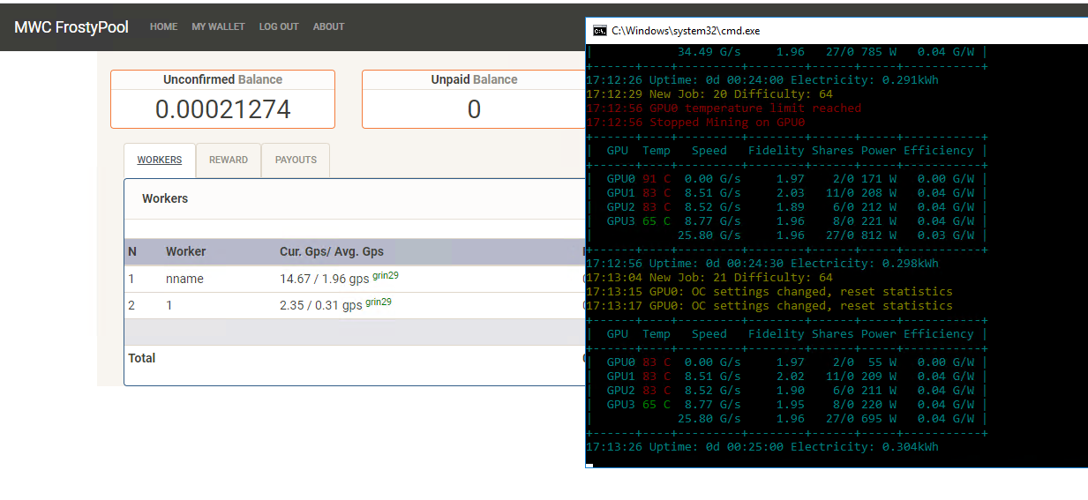This screenshot has width=1088, height=500.
Task: Click the N column header
Action: coord(132,251)
